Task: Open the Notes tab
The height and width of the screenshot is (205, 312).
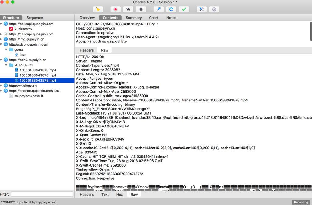Action: point(171,18)
